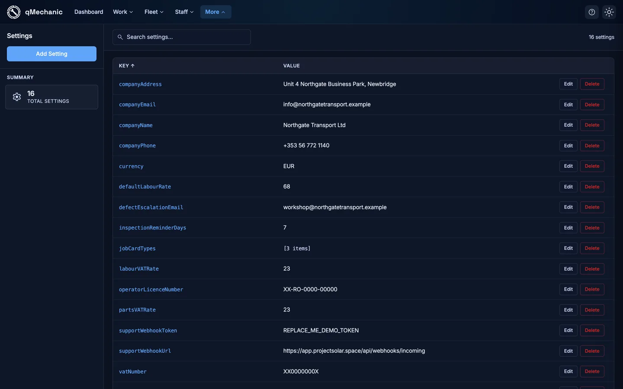Delete the companyName setting

click(x=592, y=125)
